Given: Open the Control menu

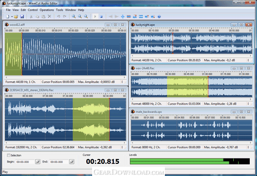Looking at the screenshot, I should click(33, 10).
